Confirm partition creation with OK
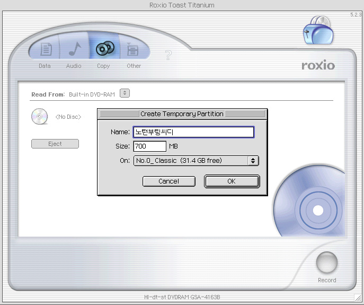 click(x=232, y=181)
